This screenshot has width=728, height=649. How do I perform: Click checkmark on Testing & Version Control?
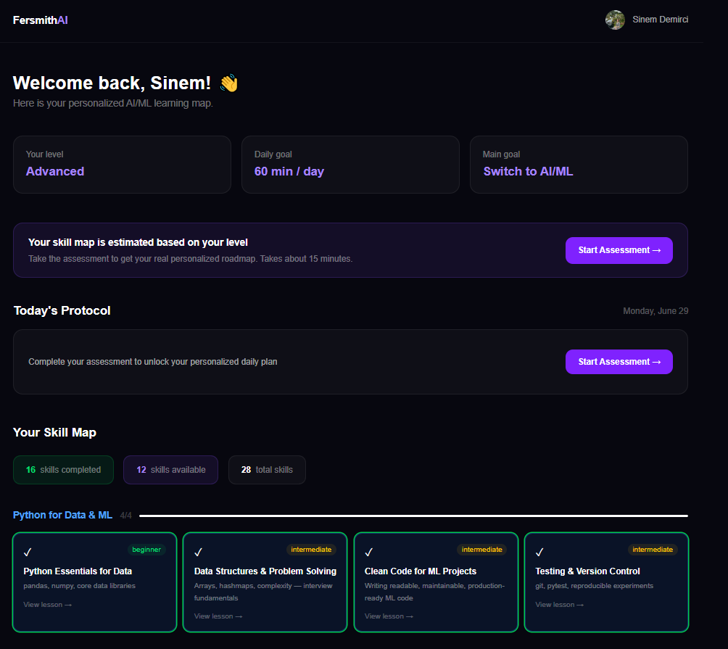(539, 552)
